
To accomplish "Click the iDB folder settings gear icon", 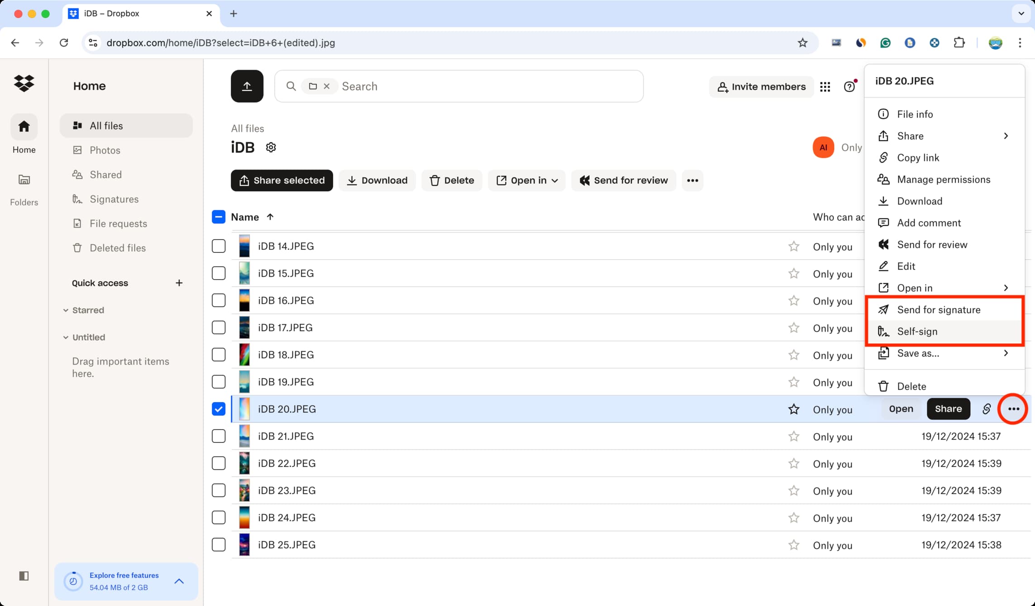I will (x=271, y=147).
